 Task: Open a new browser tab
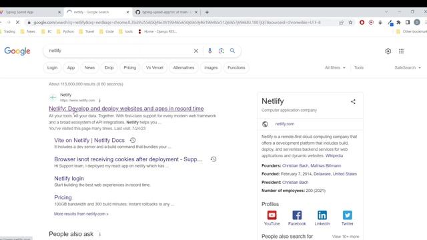[x=207, y=12]
